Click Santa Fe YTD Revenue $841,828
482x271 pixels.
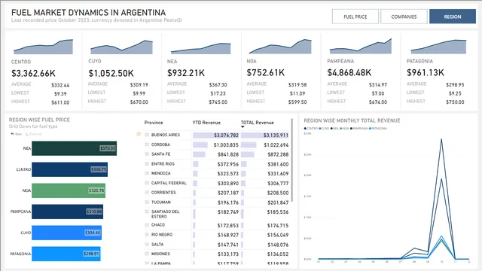pyautogui.click(x=227, y=154)
